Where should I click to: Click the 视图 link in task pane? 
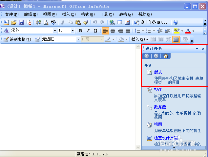(x=158, y=124)
